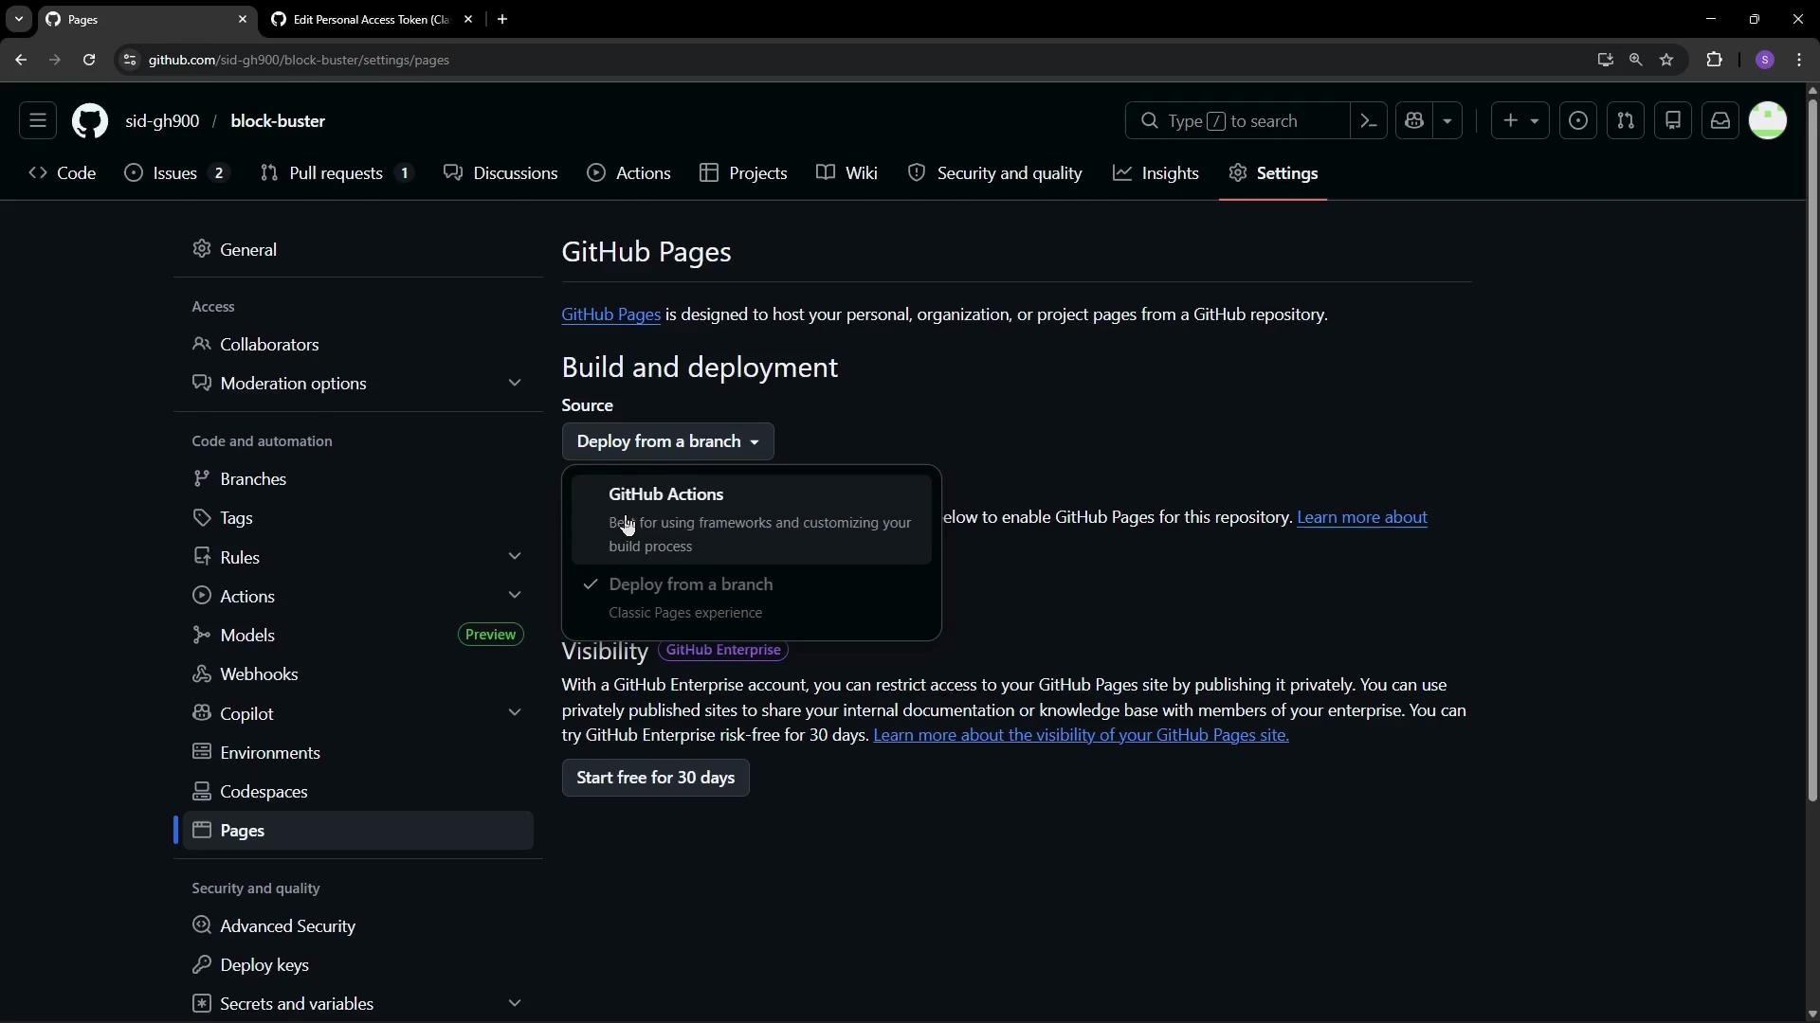Screen dimensions: 1820x1023
Task: Toggle the Deploy from a branch source dropdown
Action: pos(668,442)
